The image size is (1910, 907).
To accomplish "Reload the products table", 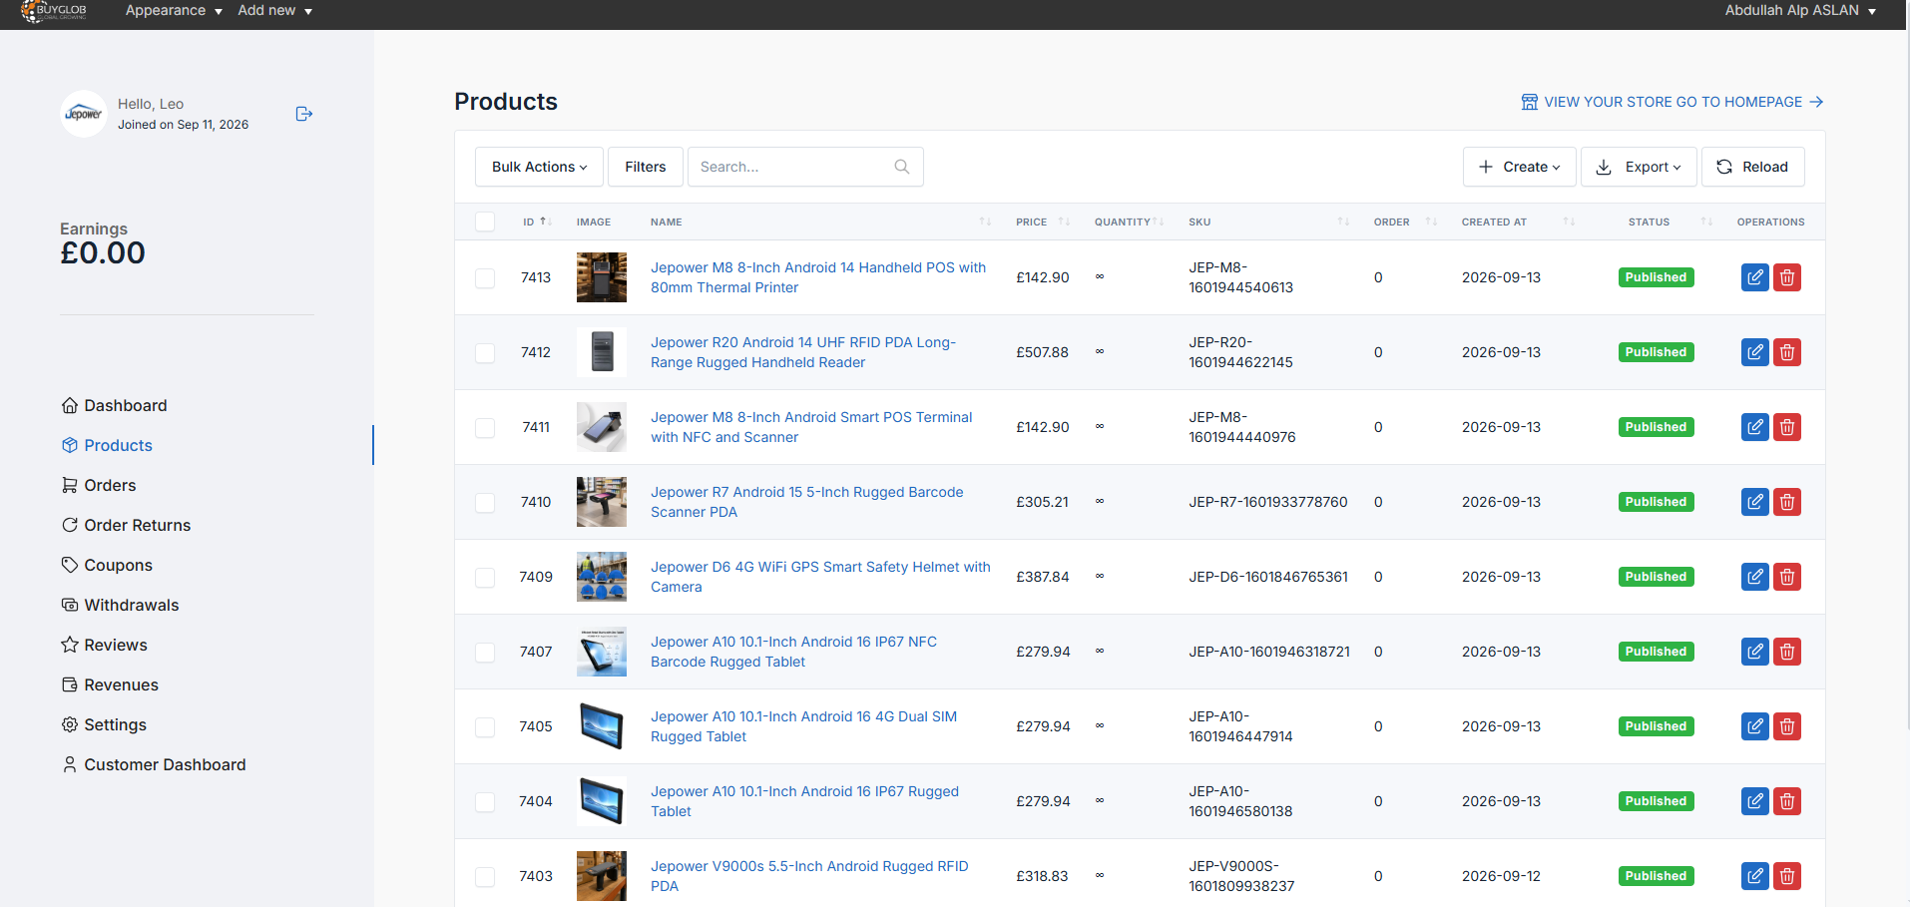I will pyautogui.click(x=1752, y=167).
